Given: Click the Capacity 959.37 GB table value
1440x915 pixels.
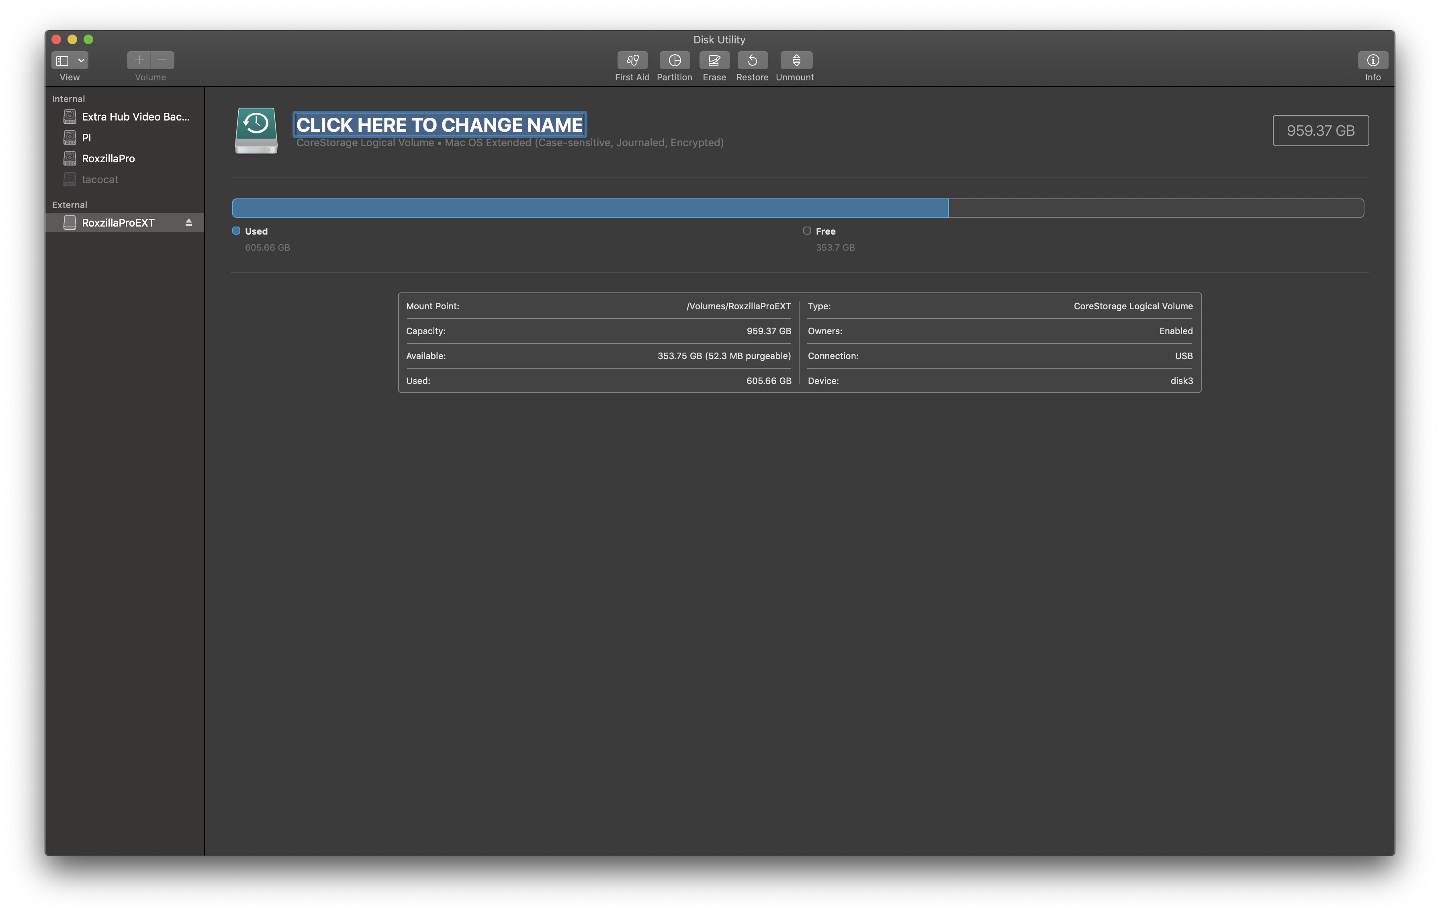Looking at the screenshot, I should [x=769, y=331].
